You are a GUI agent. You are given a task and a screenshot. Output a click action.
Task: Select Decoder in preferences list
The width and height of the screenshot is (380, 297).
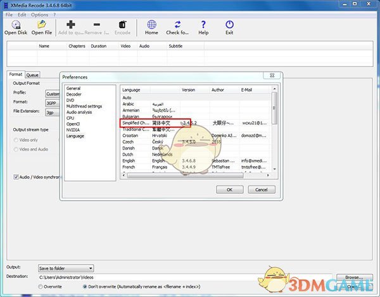pos(74,94)
